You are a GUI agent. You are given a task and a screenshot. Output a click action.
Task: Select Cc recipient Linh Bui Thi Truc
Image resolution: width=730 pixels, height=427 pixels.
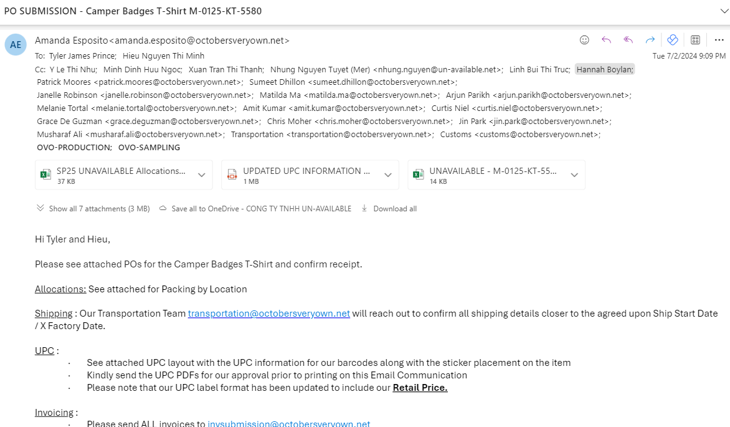tap(539, 69)
